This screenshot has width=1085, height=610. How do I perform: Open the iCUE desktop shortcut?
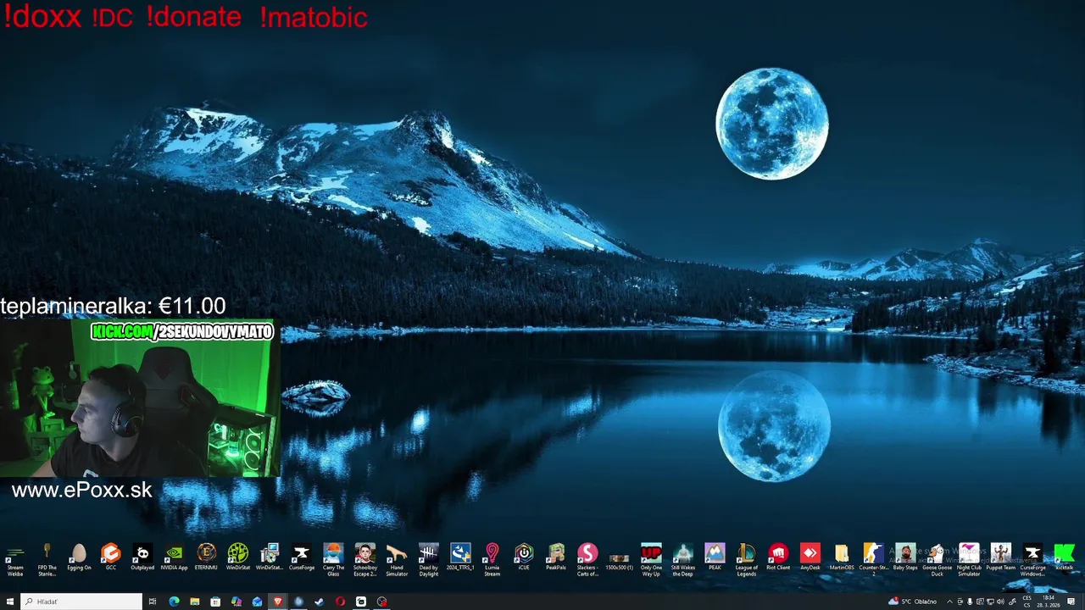coord(524,558)
